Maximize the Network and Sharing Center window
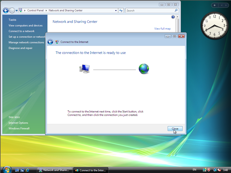Image resolution: width=231 pixels, height=173 pixels. [169, 5]
